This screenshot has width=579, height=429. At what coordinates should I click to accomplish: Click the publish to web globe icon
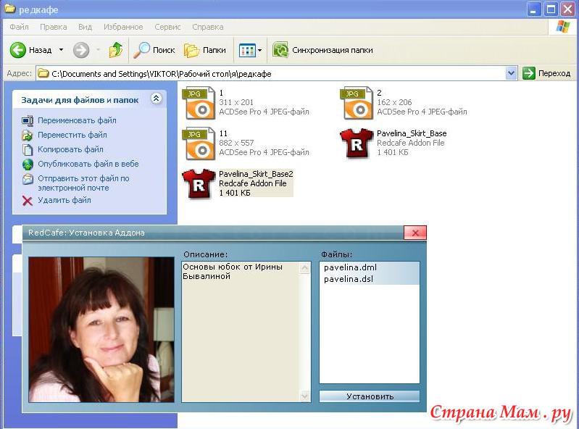pos(28,164)
